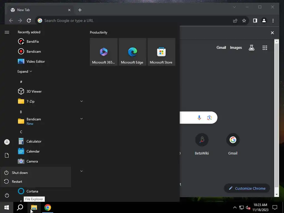The image size is (284, 213).
Task: Open Google apps grid icon
Action: pyautogui.click(x=265, y=48)
